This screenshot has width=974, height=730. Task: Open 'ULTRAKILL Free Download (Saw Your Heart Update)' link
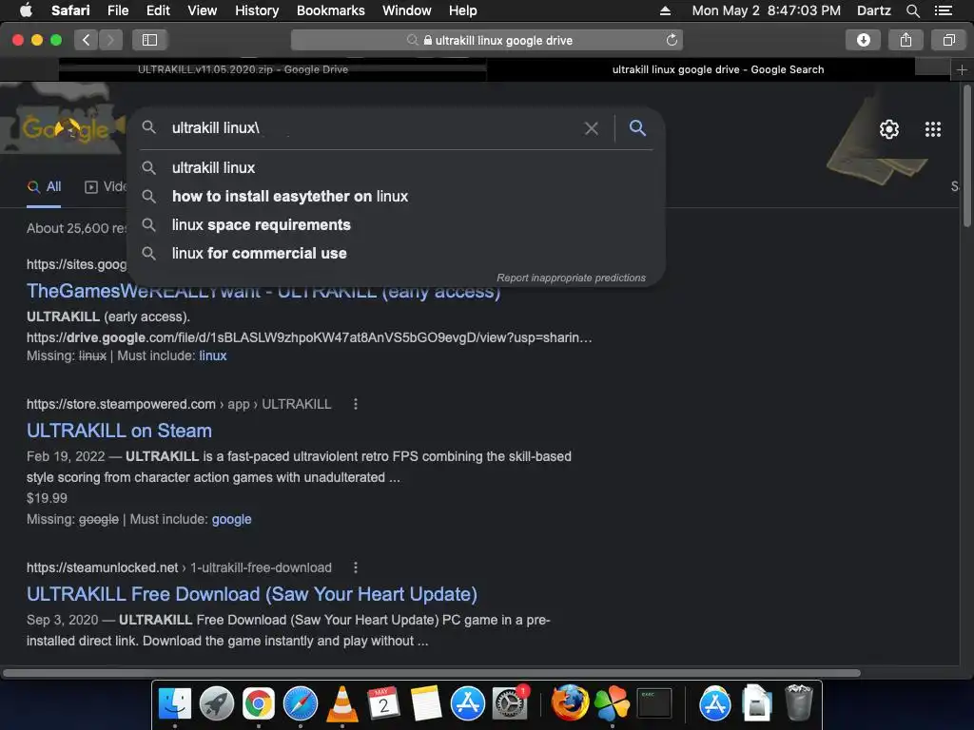[251, 595]
